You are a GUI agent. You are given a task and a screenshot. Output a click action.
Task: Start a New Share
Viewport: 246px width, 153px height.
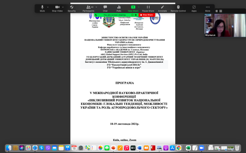coord(133,8)
